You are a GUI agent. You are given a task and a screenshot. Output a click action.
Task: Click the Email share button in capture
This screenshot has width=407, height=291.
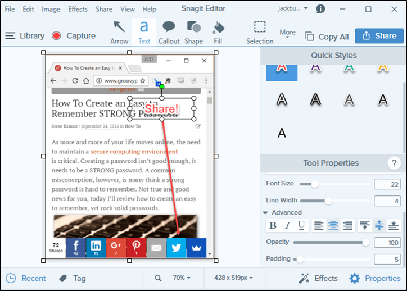click(156, 248)
